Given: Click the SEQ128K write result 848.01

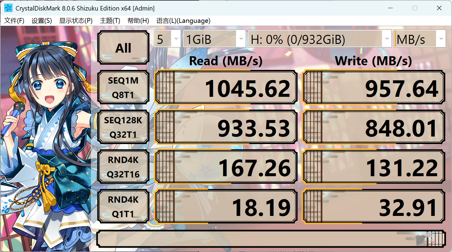Looking at the screenshot, I should [x=374, y=127].
